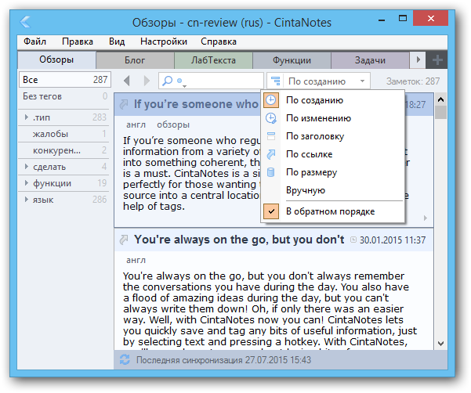Click the back arrow icon in title bar
This screenshot has height=393, width=471.
26,22
